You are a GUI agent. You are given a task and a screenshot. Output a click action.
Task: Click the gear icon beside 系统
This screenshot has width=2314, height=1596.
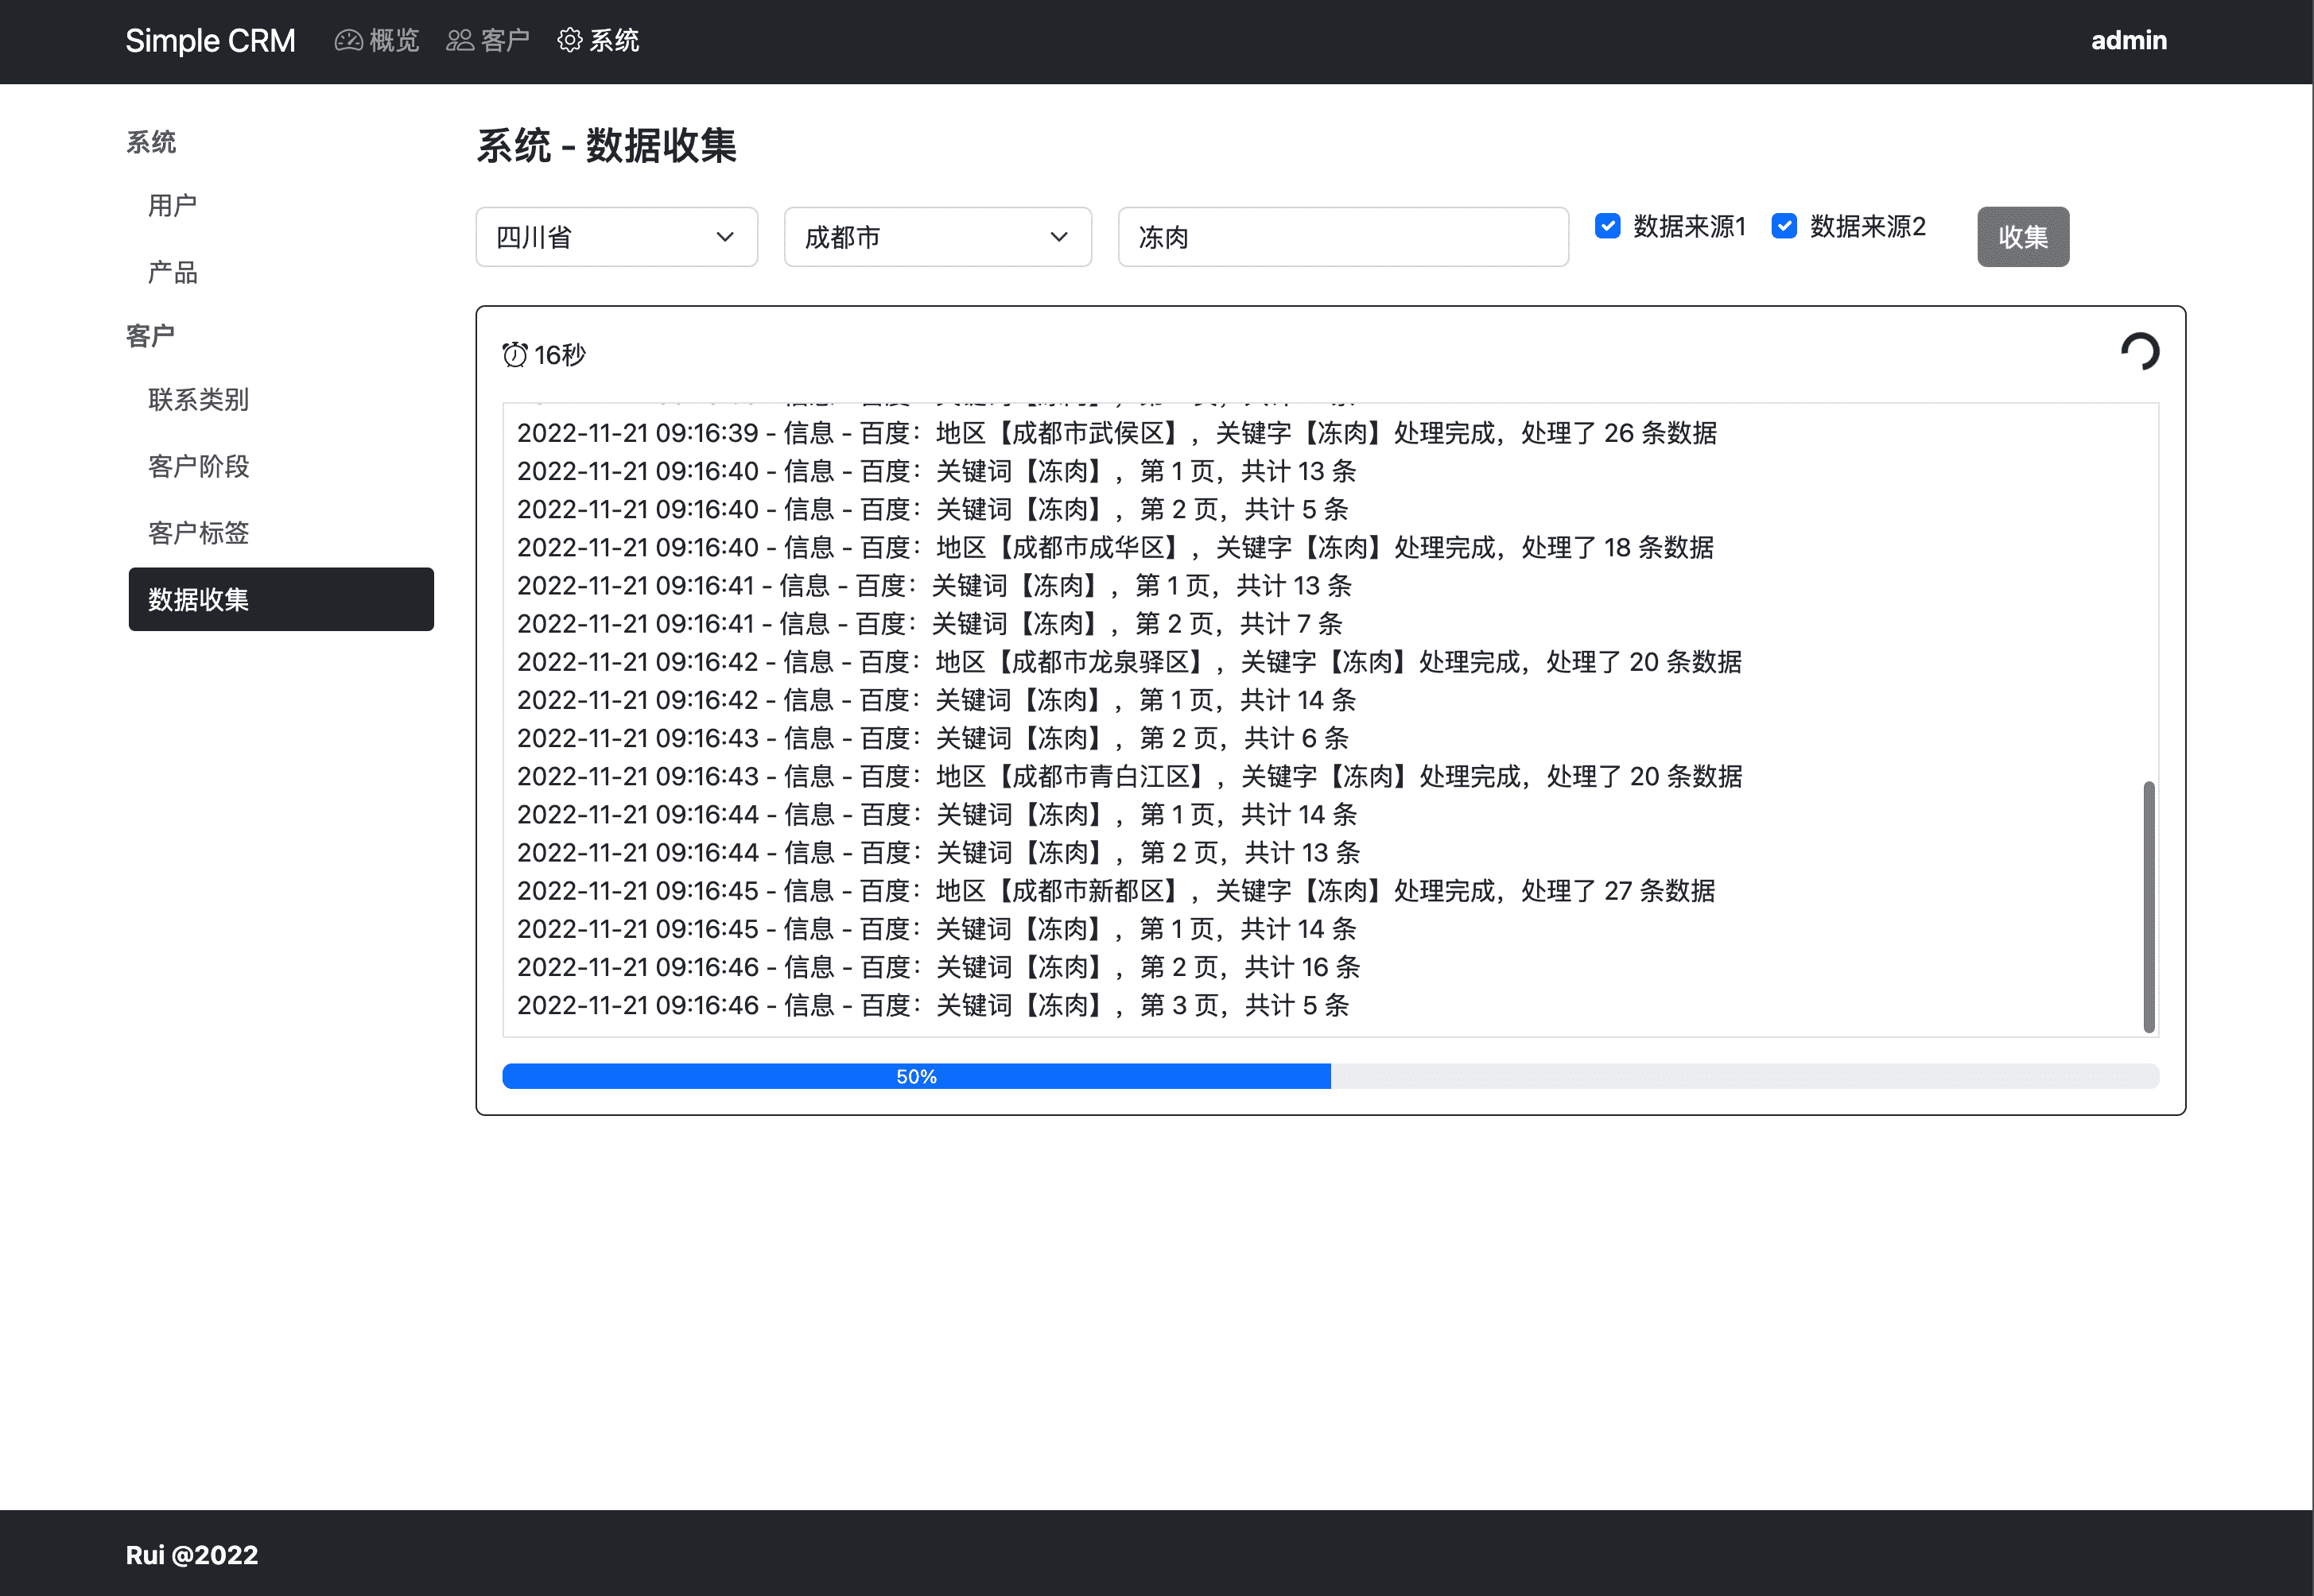tap(569, 41)
